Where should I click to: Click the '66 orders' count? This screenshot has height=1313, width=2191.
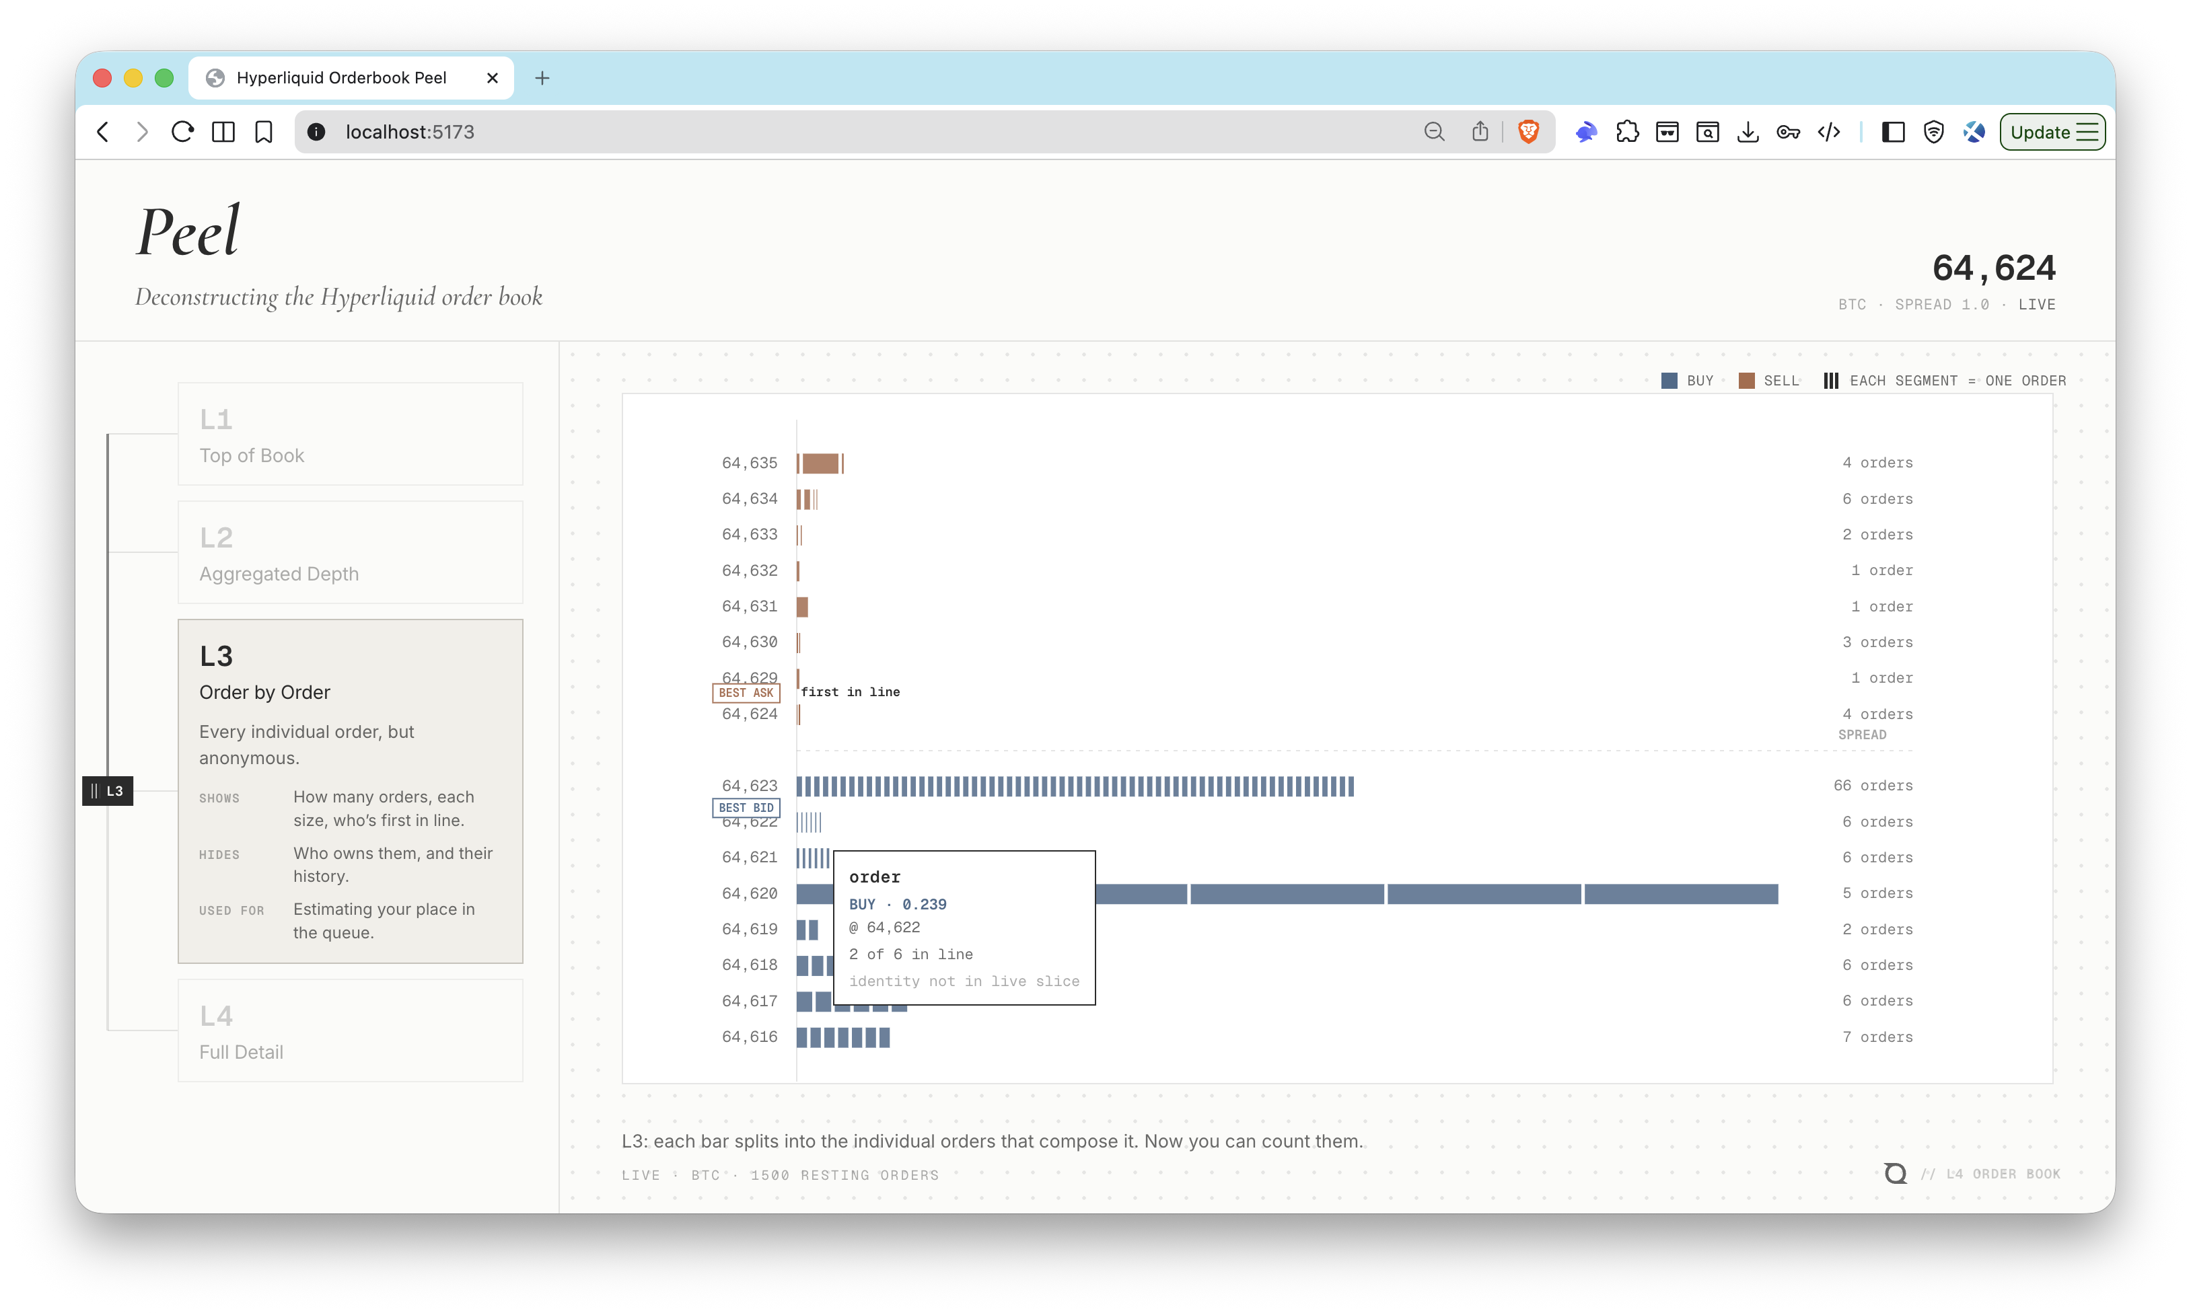pos(1873,786)
